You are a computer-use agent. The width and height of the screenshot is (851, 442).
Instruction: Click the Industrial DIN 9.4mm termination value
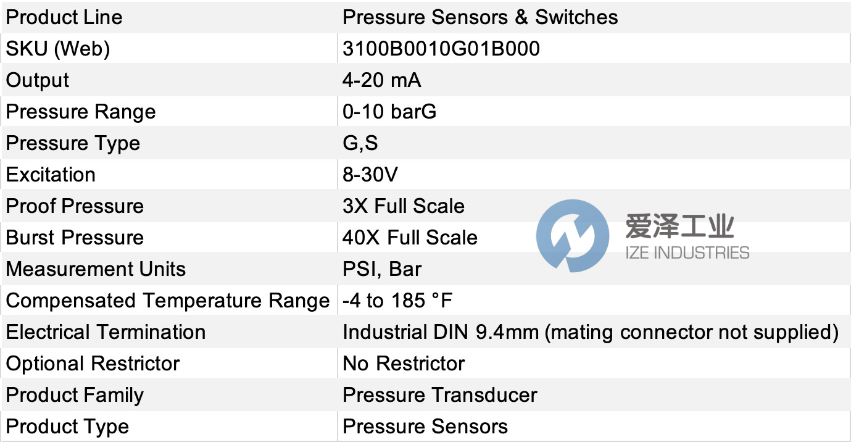[x=590, y=332]
